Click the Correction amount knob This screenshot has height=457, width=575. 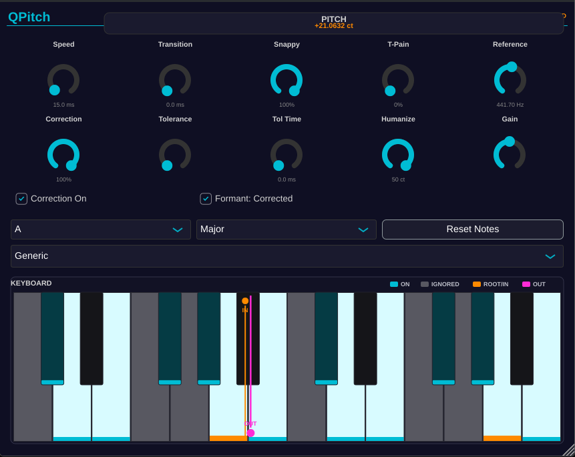click(x=63, y=155)
